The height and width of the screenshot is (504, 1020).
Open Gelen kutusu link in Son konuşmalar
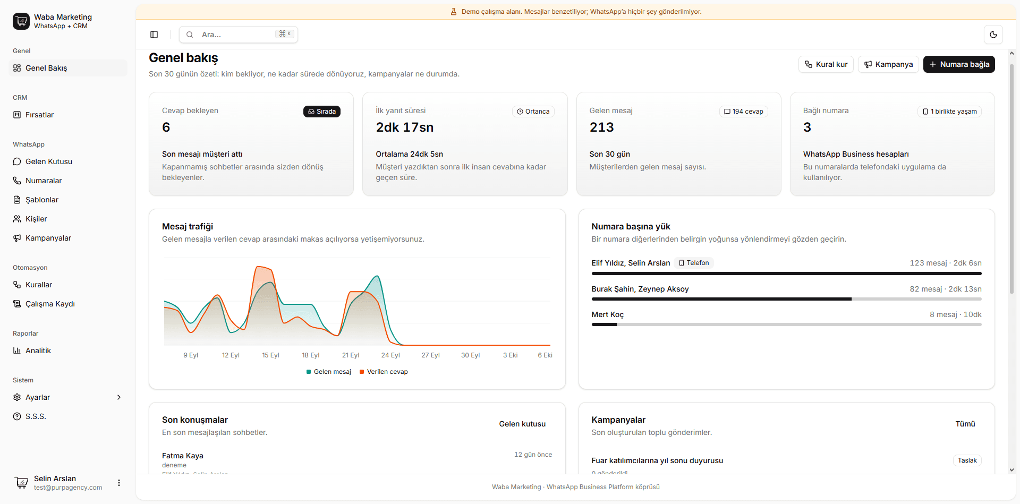point(522,424)
